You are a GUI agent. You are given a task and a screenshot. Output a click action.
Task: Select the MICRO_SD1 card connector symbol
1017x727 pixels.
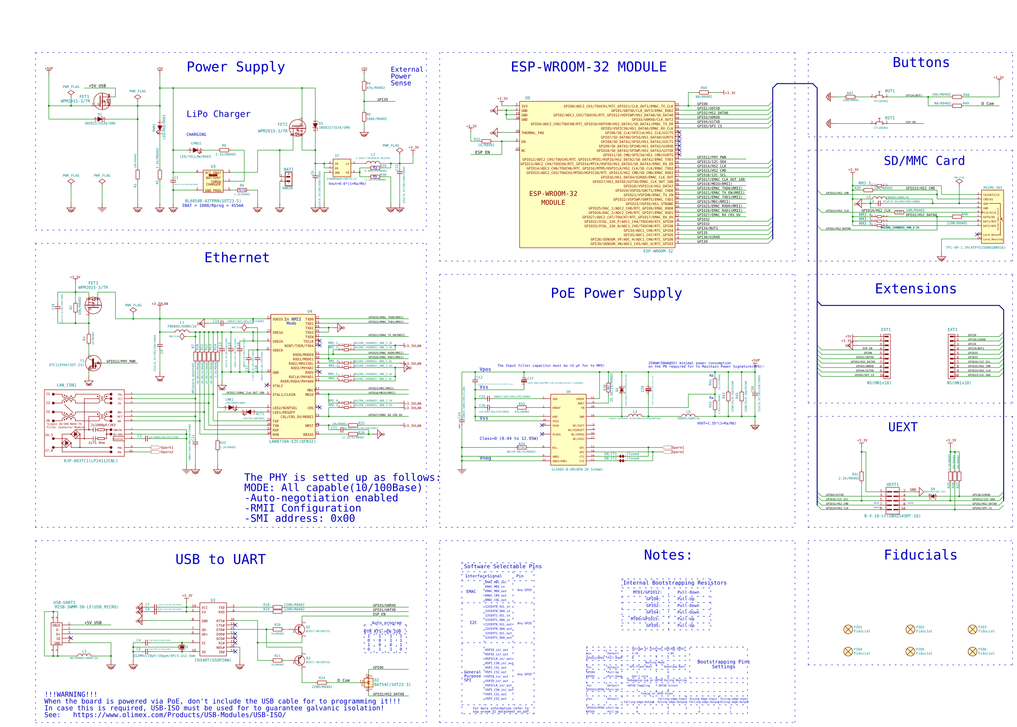[x=993, y=217]
